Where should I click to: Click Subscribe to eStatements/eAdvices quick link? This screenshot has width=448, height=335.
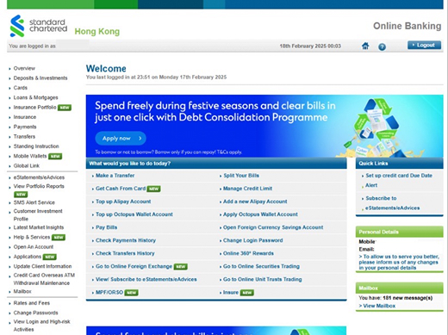(392, 203)
